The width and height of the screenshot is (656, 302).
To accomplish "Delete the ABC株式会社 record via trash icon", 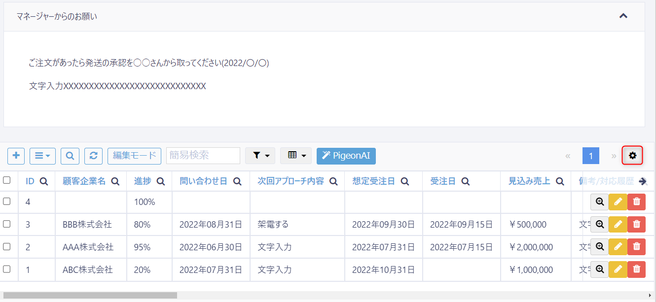I will tap(636, 269).
